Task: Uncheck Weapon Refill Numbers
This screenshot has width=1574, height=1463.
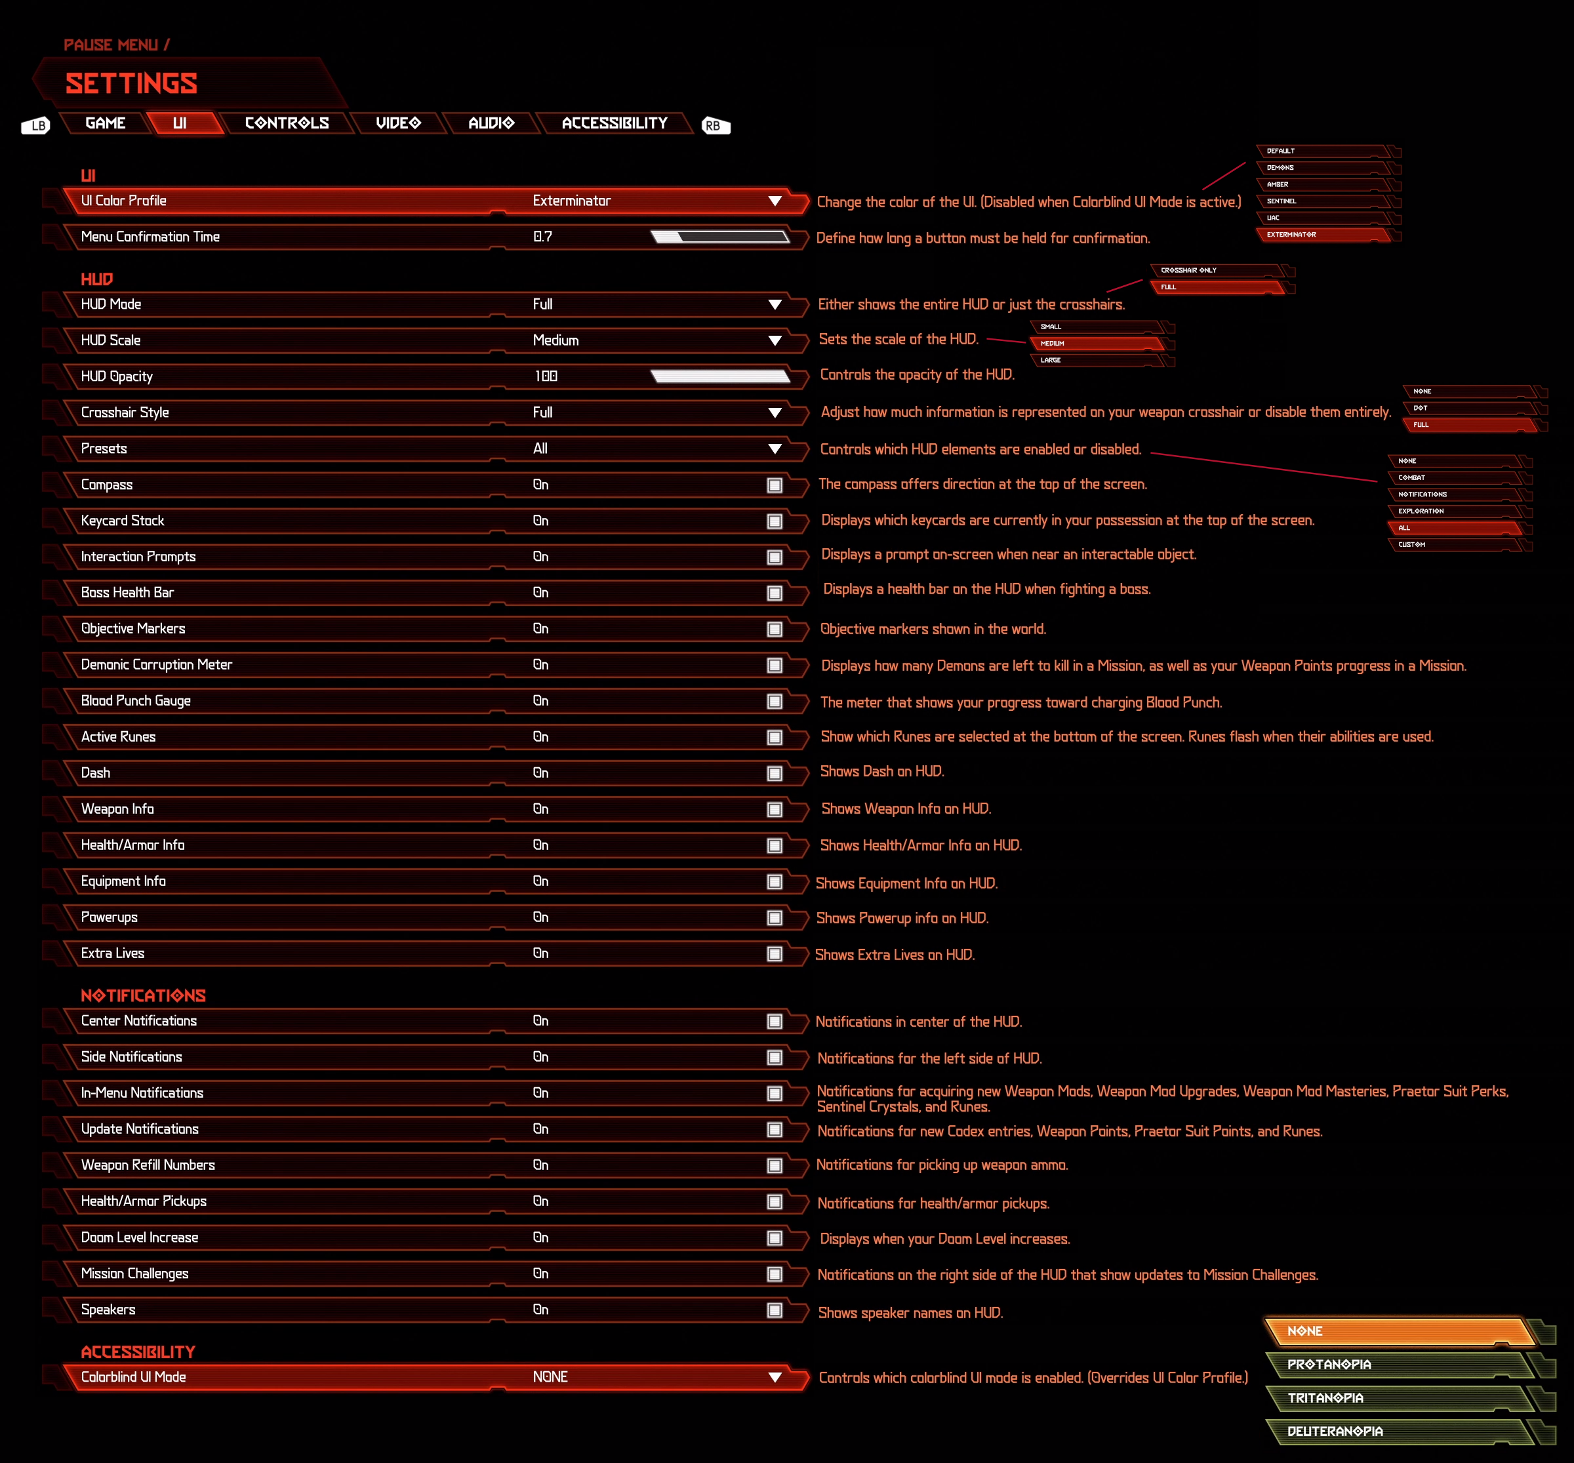Action: (775, 1165)
